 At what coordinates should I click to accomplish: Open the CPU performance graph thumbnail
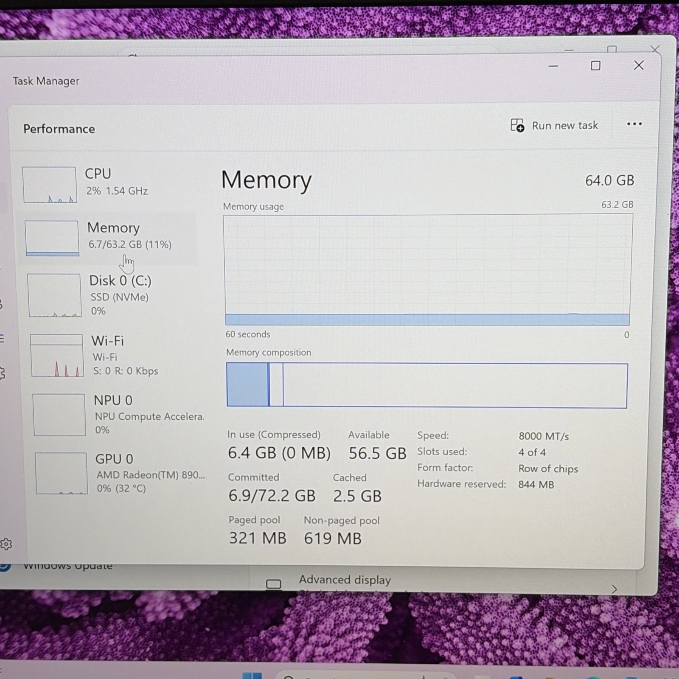point(50,185)
